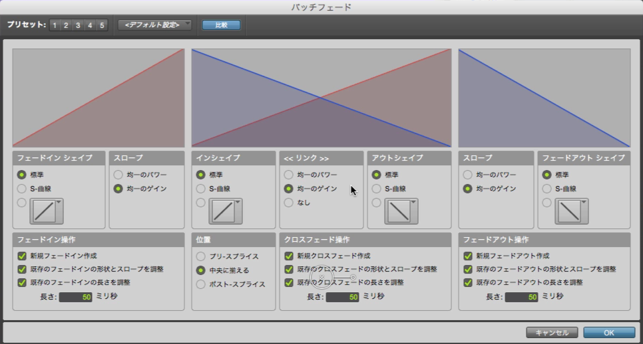Choose 標準 under フェードアウト シェイプ

click(x=547, y=175)
